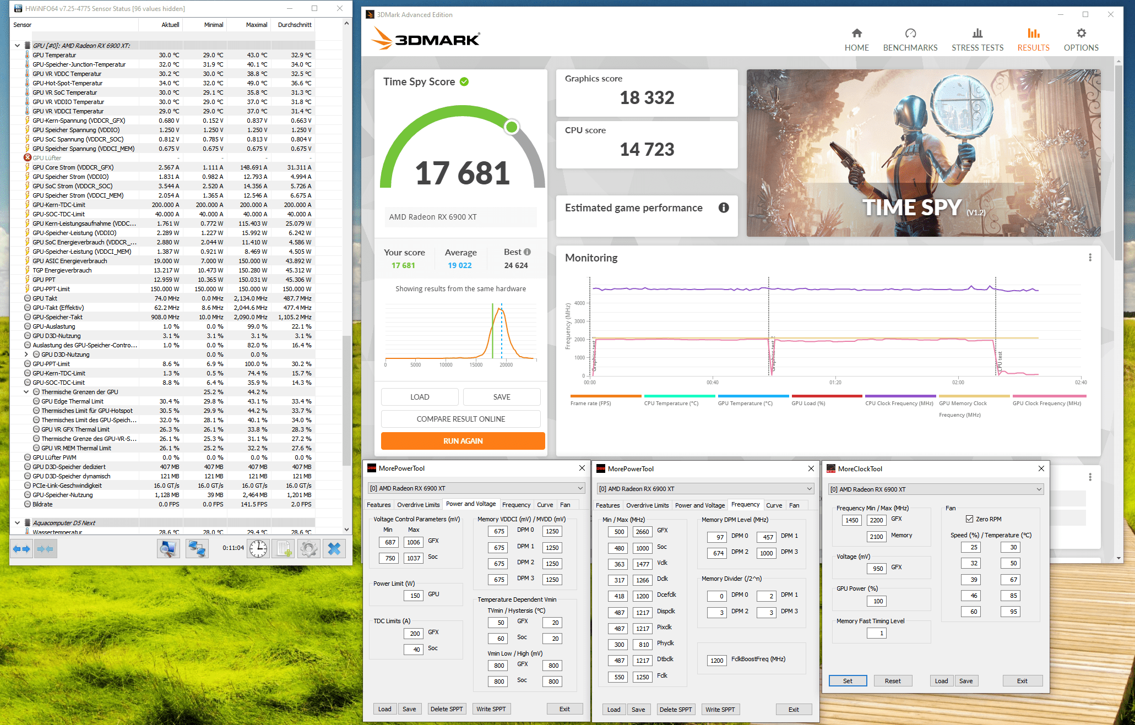The image size is (1135, 725).
Task: Open HWiNFO sensor settings gear icon
Action: tap(309, 549)
